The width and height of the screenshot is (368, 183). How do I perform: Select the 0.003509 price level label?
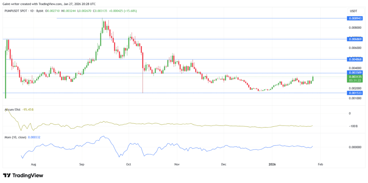(x=355, y=73)
